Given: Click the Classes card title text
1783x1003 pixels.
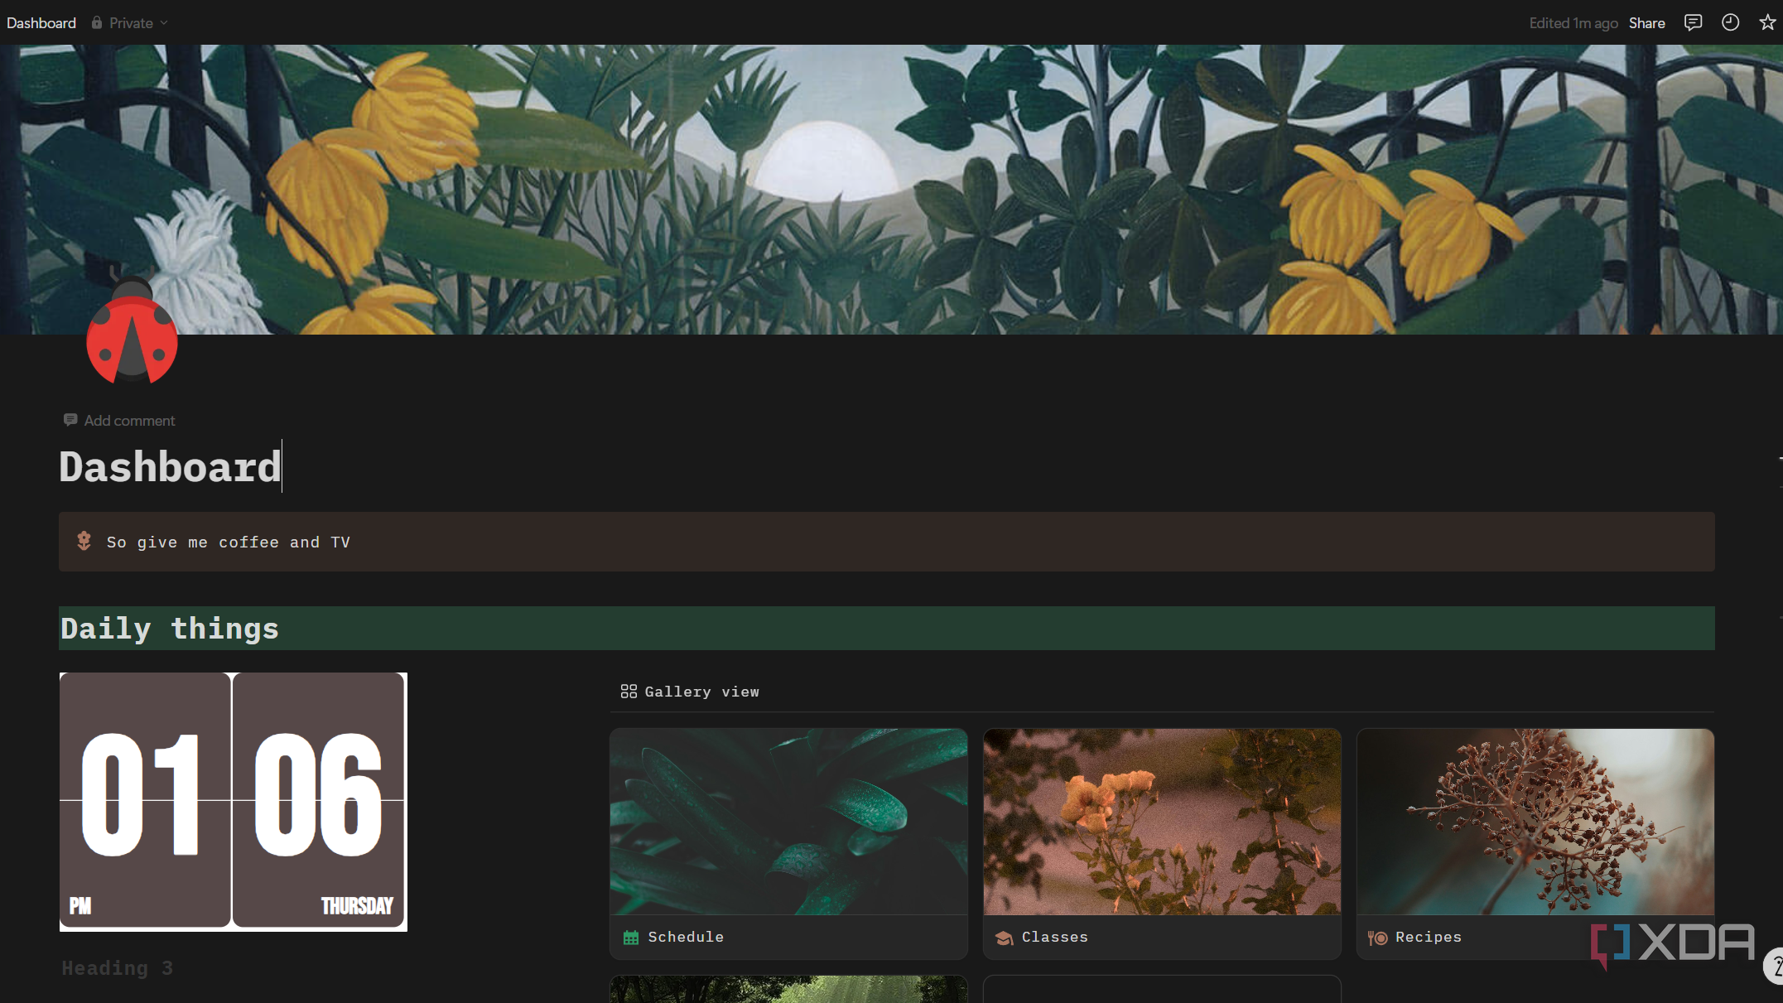Looking at the screenshot, I should point(1054,937).
